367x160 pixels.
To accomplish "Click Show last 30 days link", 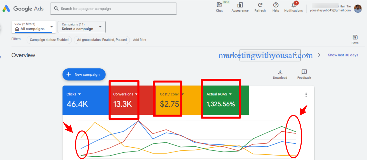I will click(x=343, y=55).
